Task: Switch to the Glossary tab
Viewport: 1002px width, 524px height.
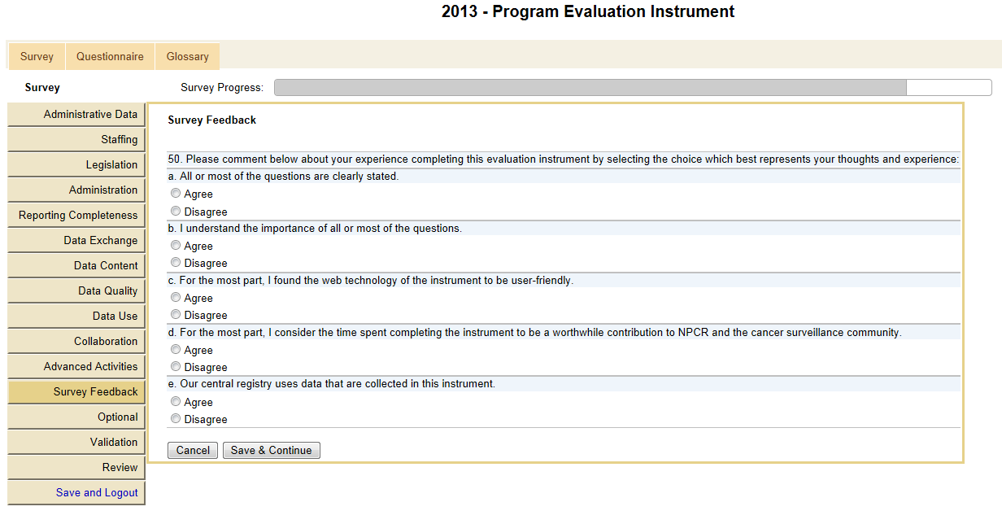Action: [x=187, y=57]
